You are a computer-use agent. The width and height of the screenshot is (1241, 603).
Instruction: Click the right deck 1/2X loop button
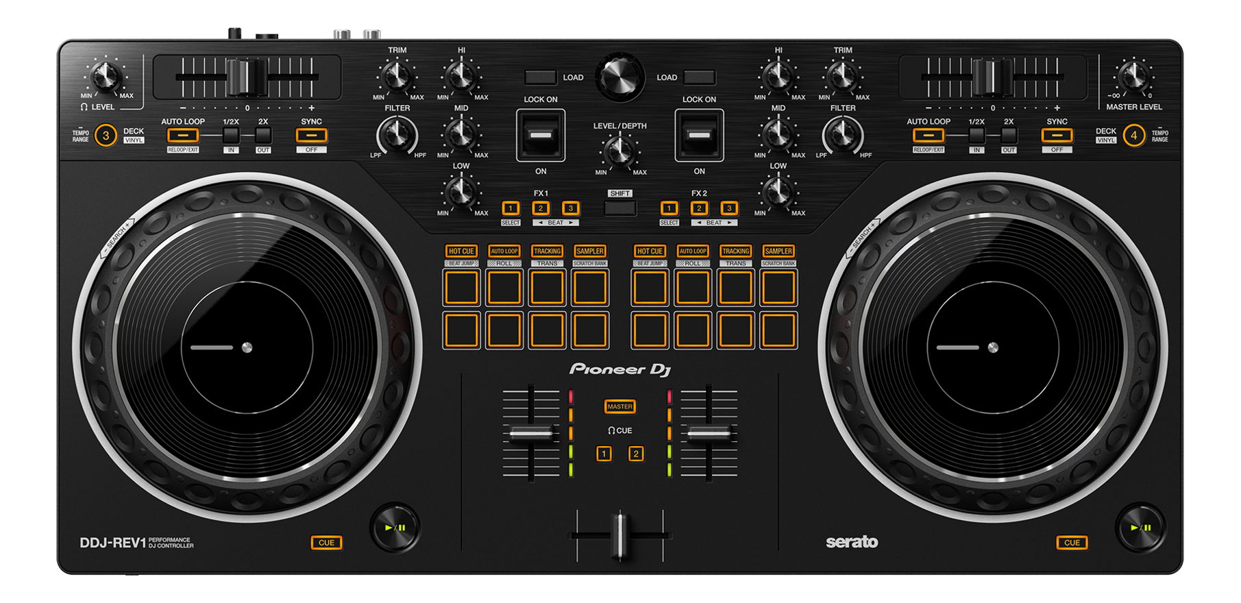(x=976, y=135)
